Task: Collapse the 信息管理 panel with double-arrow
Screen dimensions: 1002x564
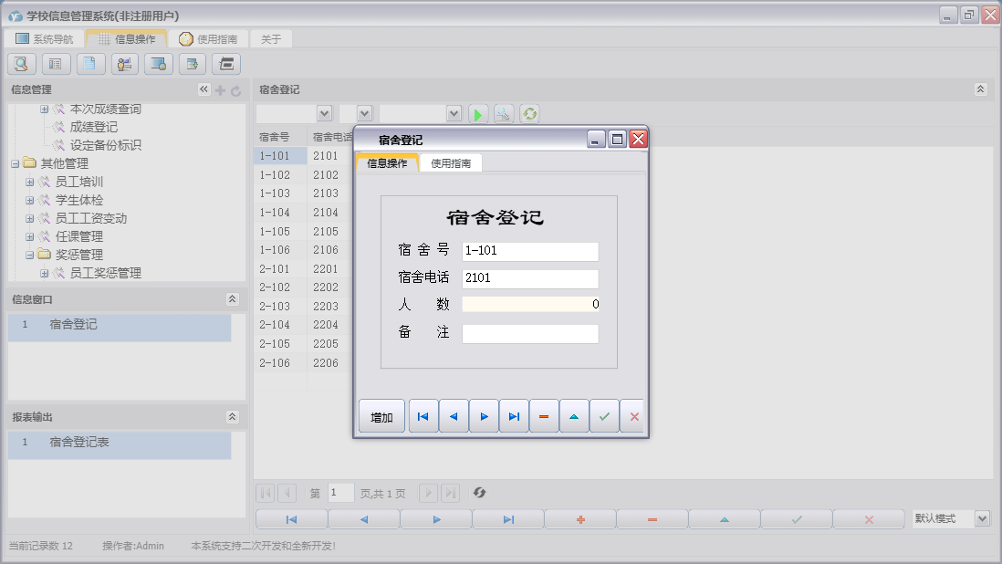Action: coord(204,89)
